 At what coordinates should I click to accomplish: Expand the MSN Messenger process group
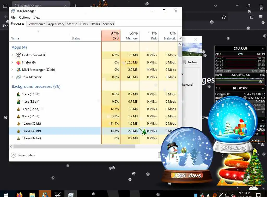point(12,69)
